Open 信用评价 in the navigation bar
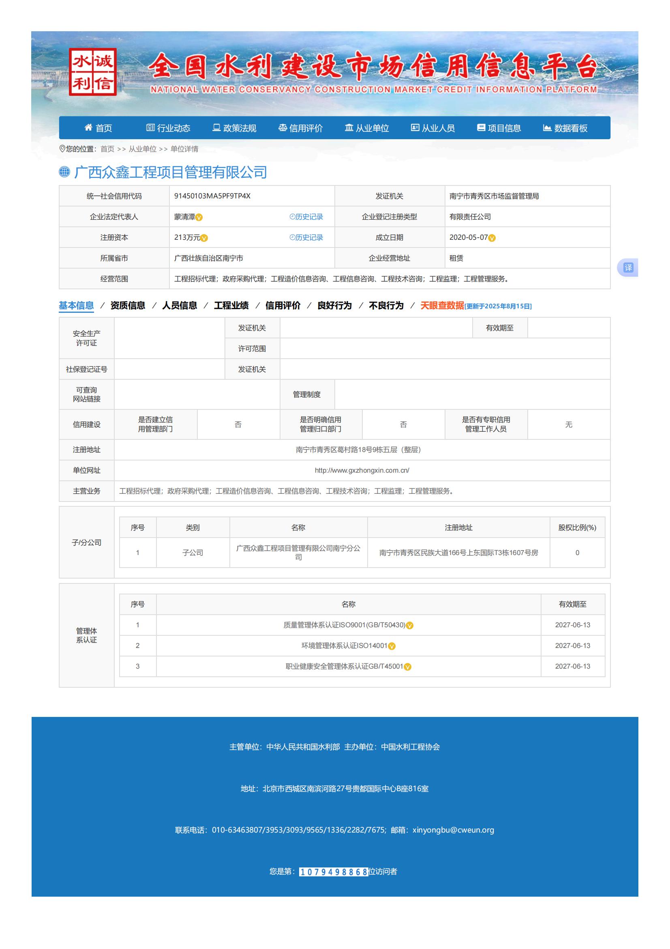 tap(300, 128)
